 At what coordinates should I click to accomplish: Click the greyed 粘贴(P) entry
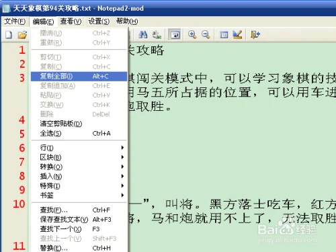coord(79,95)
